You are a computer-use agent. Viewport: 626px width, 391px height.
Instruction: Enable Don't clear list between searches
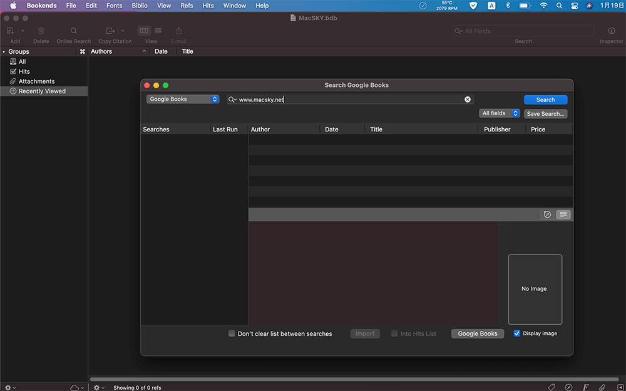coord(232,333)
